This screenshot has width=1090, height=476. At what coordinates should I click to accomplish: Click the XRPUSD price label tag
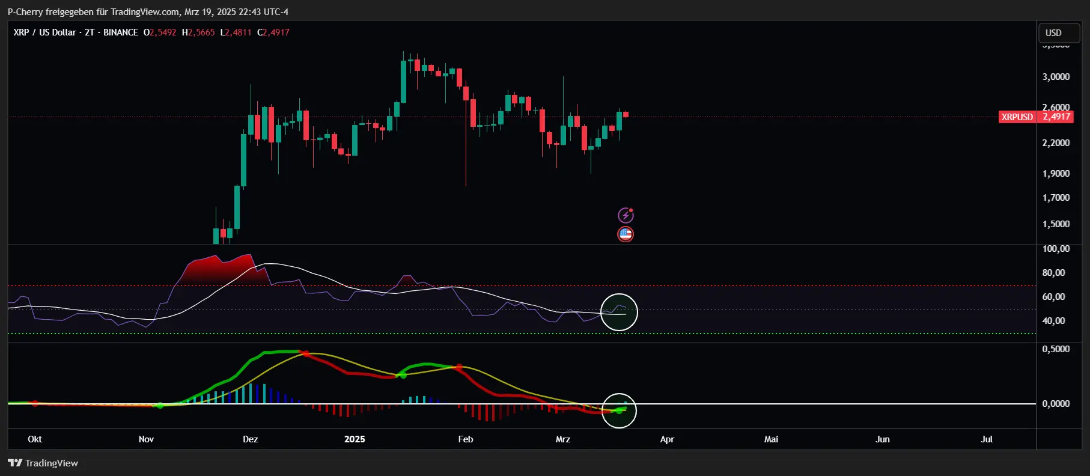[x=1017, y=117]
